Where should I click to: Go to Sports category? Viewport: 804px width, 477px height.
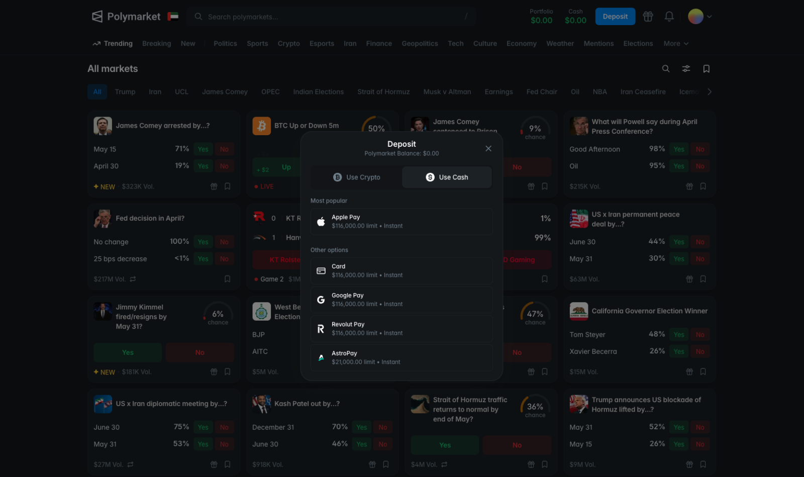[257, 44]
